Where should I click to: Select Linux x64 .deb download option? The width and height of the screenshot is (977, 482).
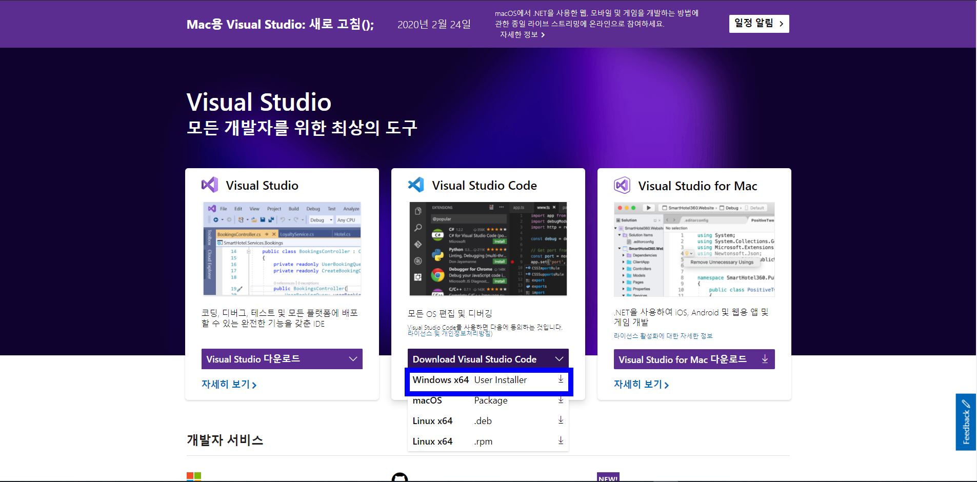488,421
